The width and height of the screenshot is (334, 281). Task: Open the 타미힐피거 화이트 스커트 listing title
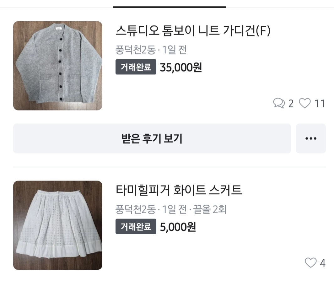[179, 190]
